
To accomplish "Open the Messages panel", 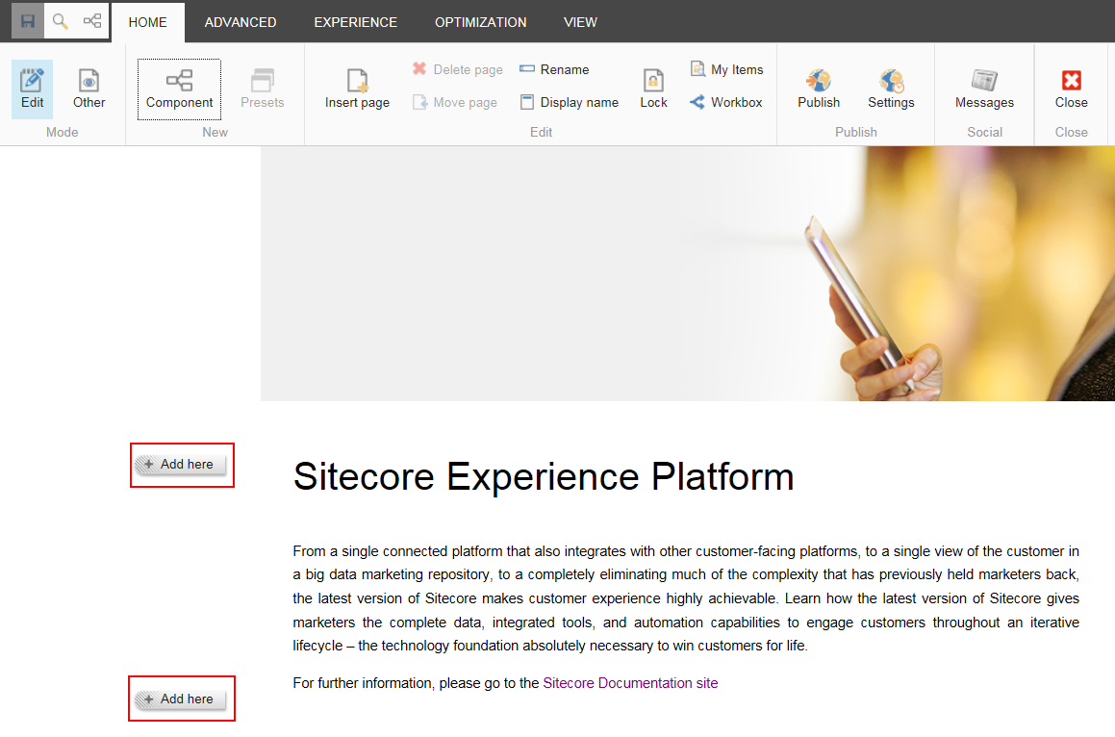I will (984, 89).
